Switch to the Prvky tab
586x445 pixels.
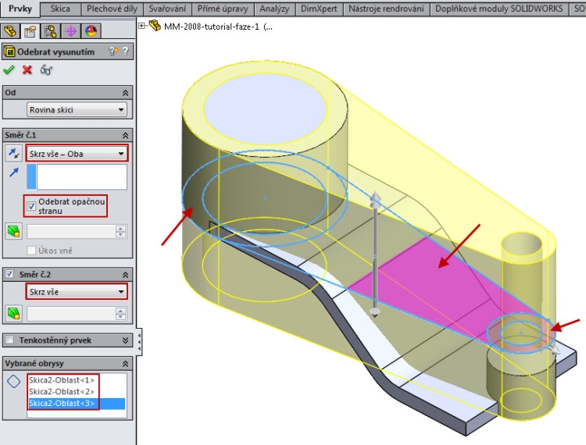20,9
